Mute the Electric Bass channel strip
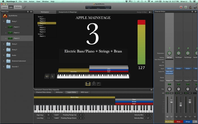 tap(167, 116)
